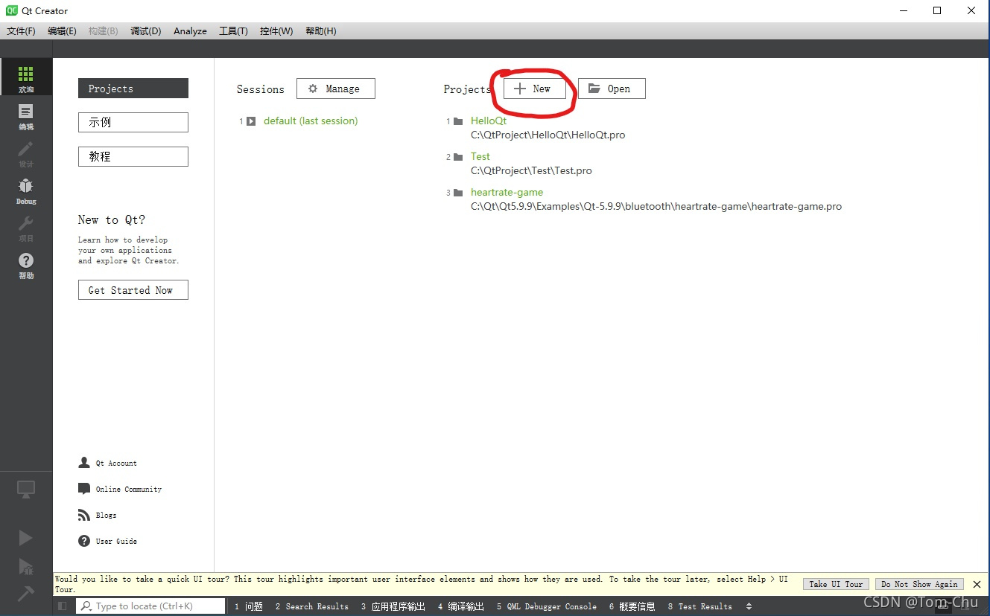Click the Online Community link
This screenshot has width=990, height=616.
(129, 489)
